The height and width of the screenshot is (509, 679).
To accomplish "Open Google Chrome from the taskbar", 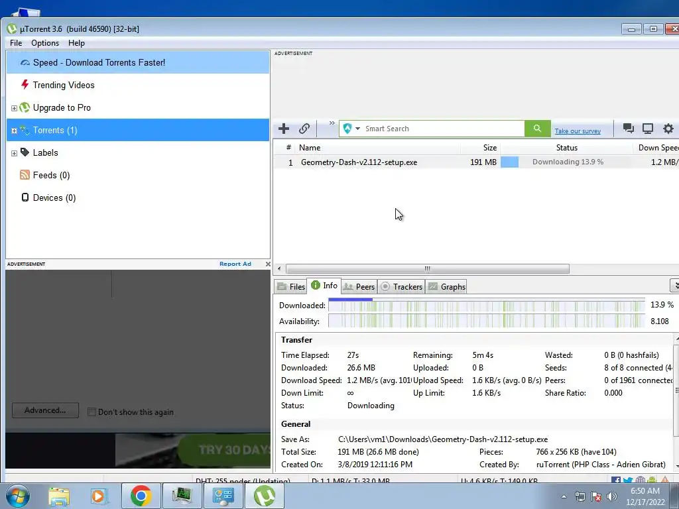I will [x=141, y=496].
